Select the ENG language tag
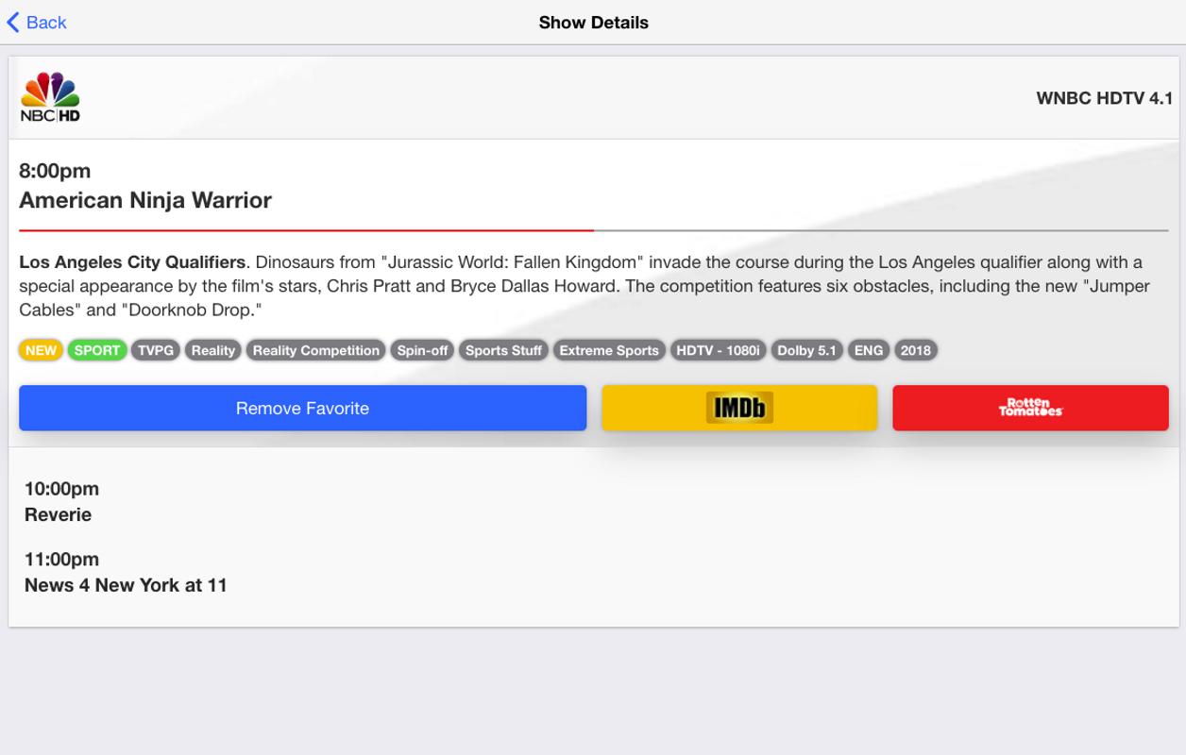The image size is (1186, 755). (869, 350)
